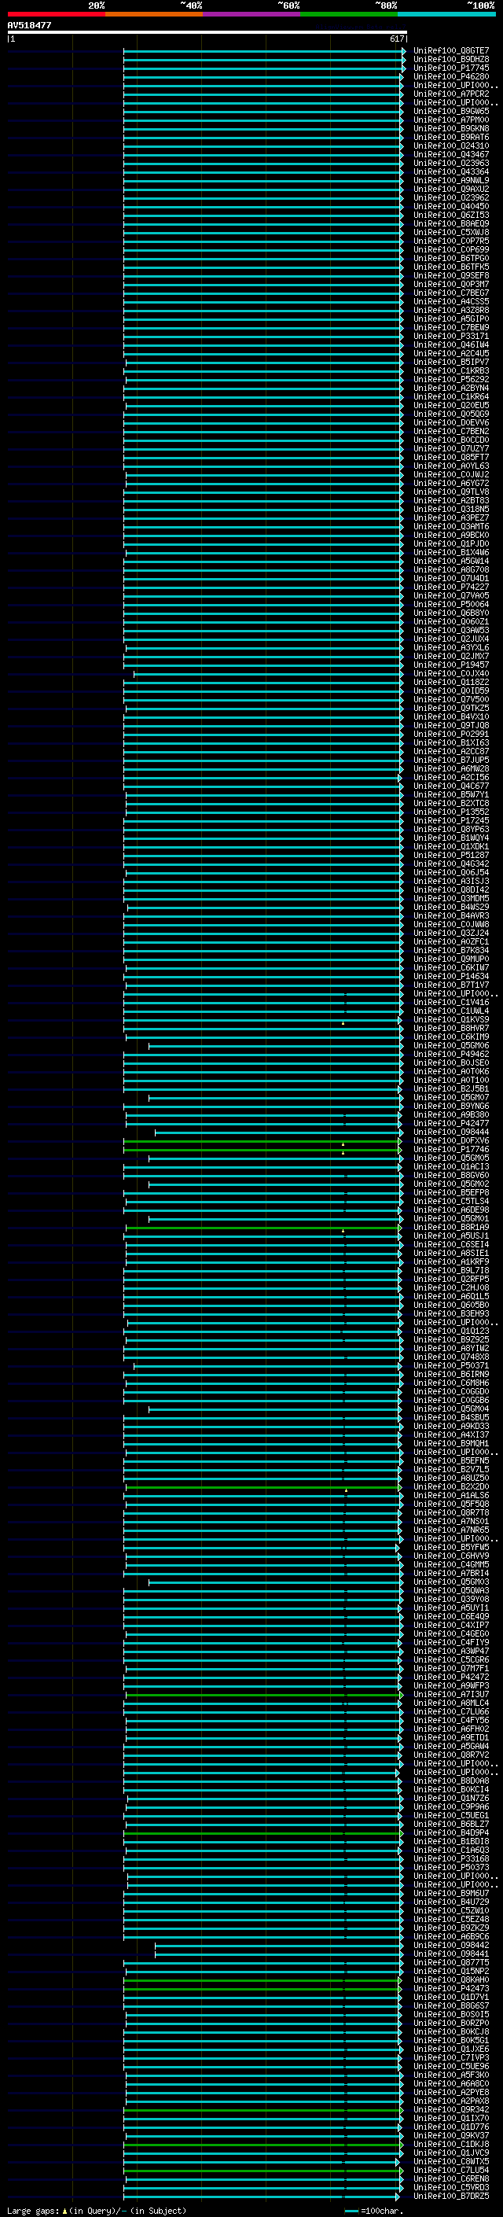
Task: Open the UniRef100_O23963 label
Action: tap(450, 163)
